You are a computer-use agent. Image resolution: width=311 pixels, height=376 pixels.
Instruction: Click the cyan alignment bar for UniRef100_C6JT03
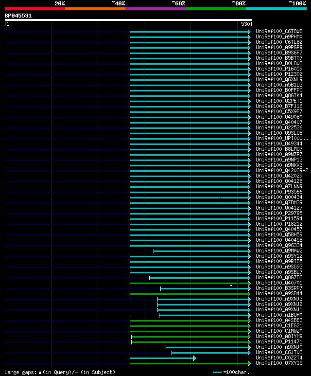click(210, 353)
